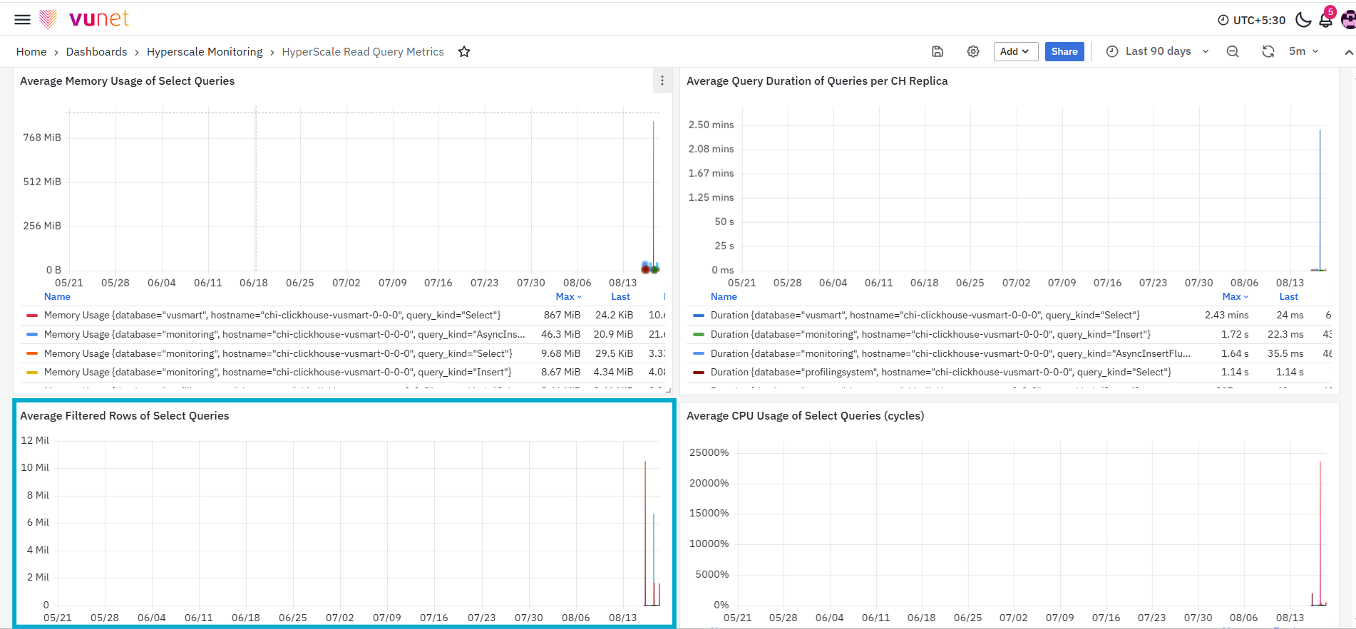The image size is (1356, 629).
Task: Open the Hyperscale Monitoring breadcrumb
Action: click(205, 51)
